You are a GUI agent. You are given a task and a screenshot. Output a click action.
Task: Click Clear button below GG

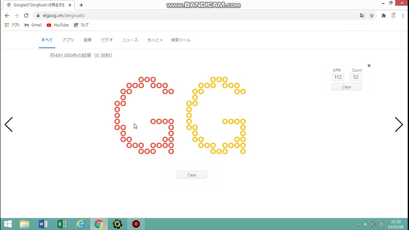192,175
